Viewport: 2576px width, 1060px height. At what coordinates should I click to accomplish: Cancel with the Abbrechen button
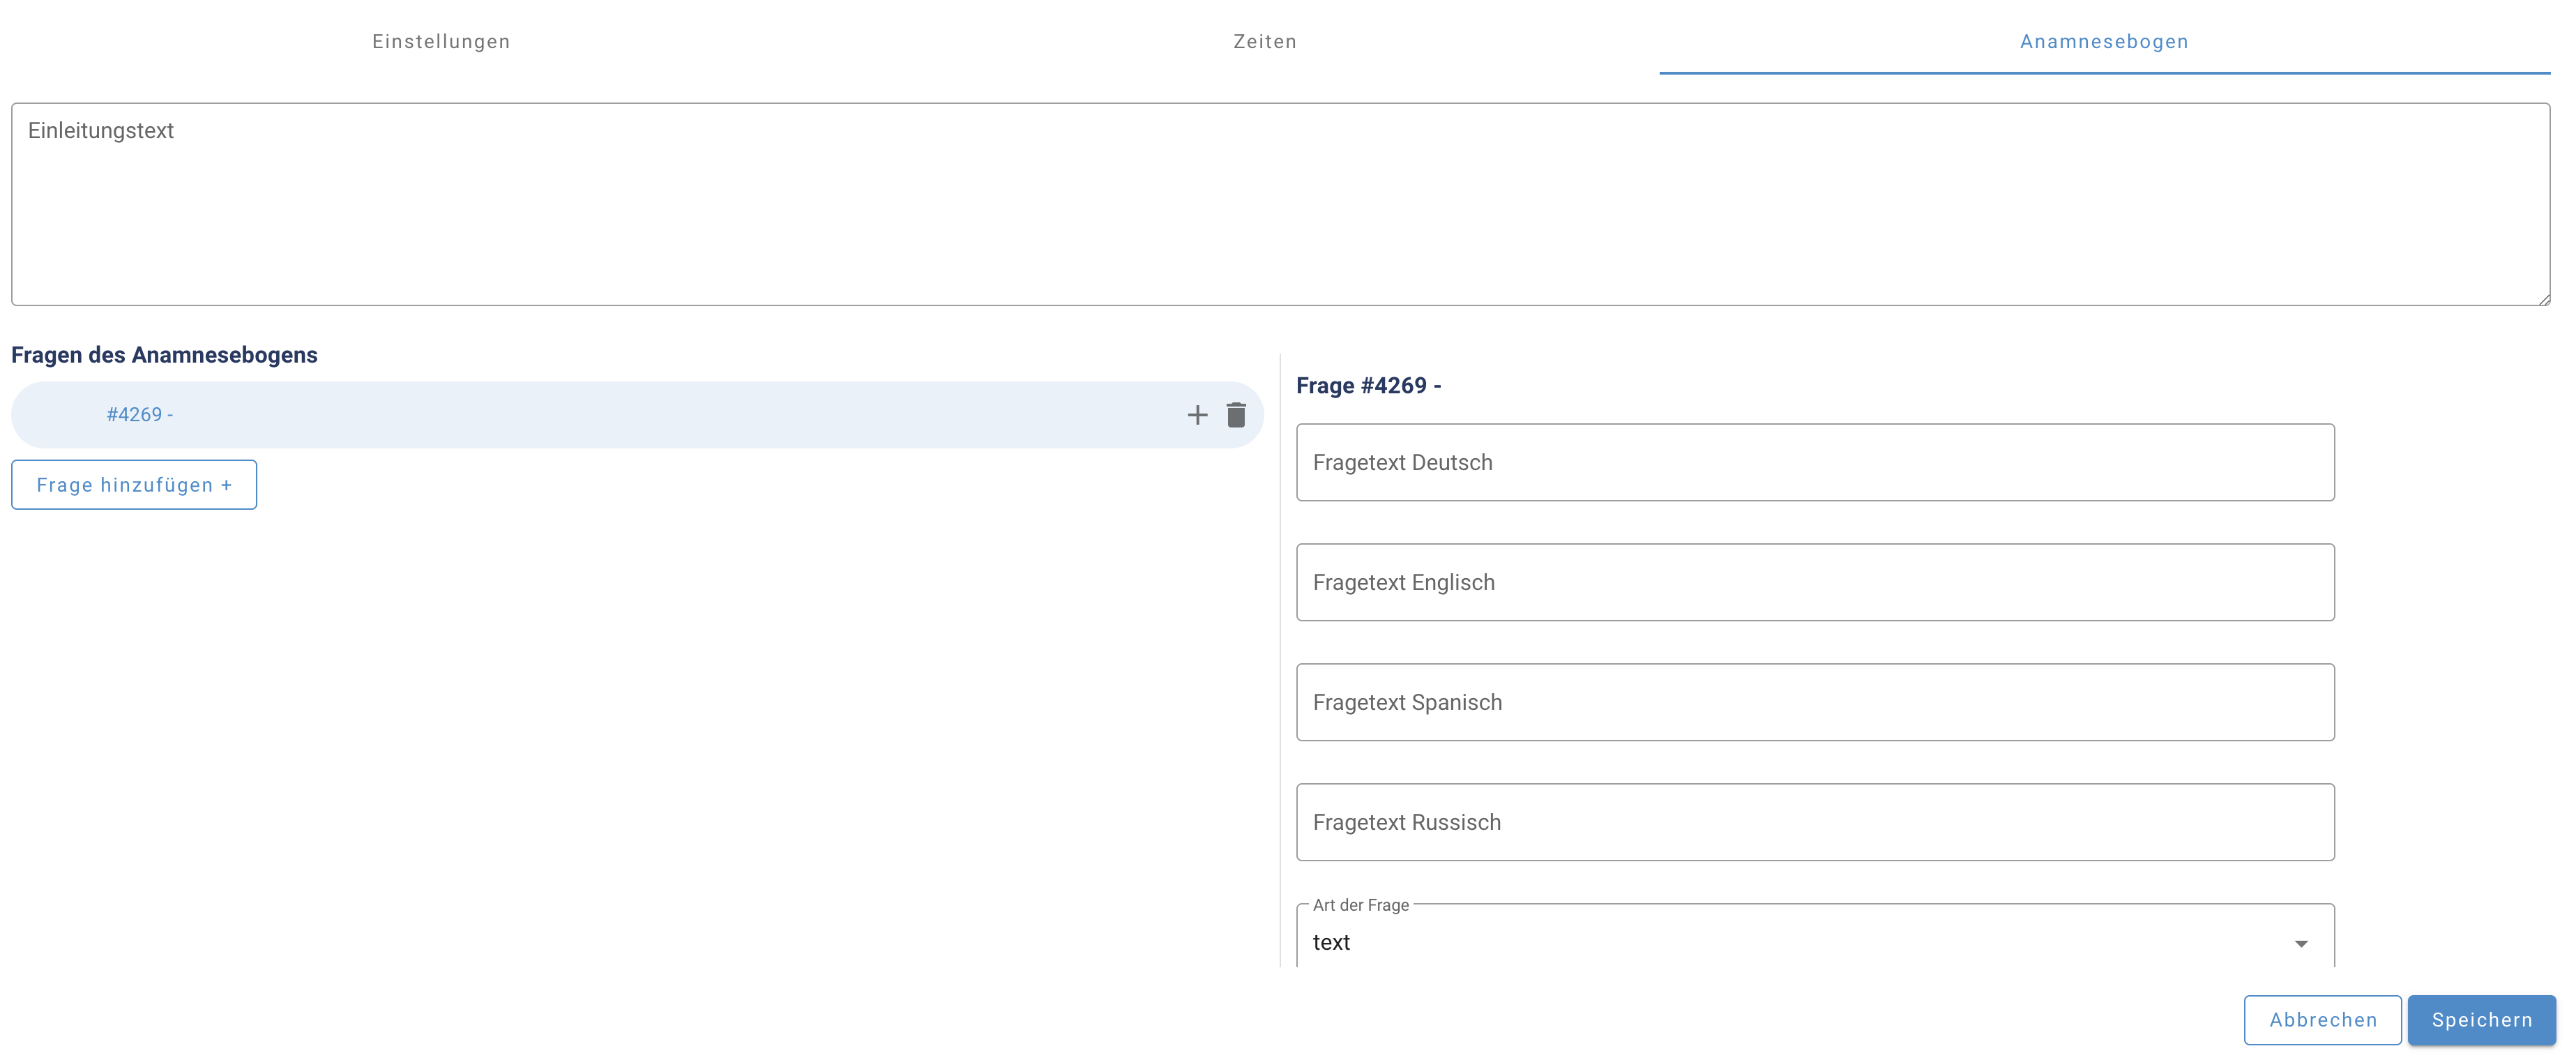[x=2322, y=1020]
